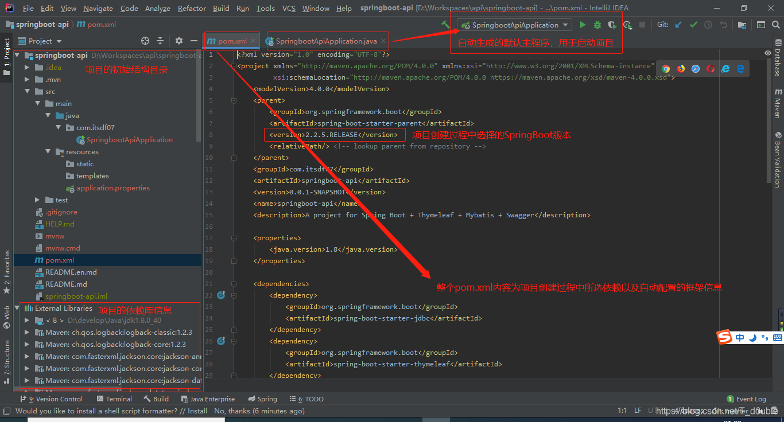Commit changes with green Git checkmark

point(693,25)
